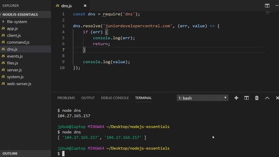Screen dimensions: 279x157
Task: Close the dns.js editor tab
Action: click(85, 6)
